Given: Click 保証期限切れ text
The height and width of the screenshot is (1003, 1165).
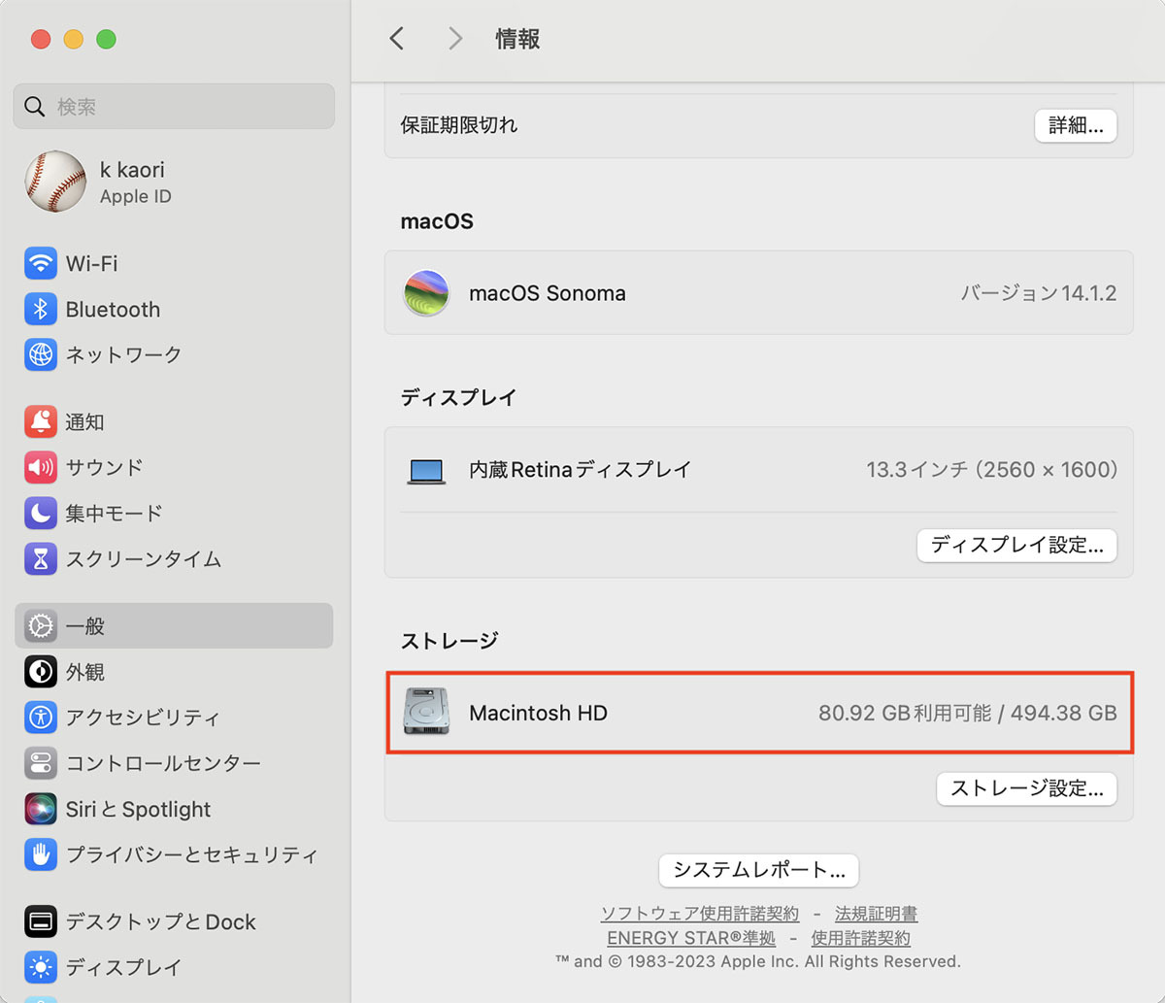Looking at the screenshot, I should pos(459,125).
